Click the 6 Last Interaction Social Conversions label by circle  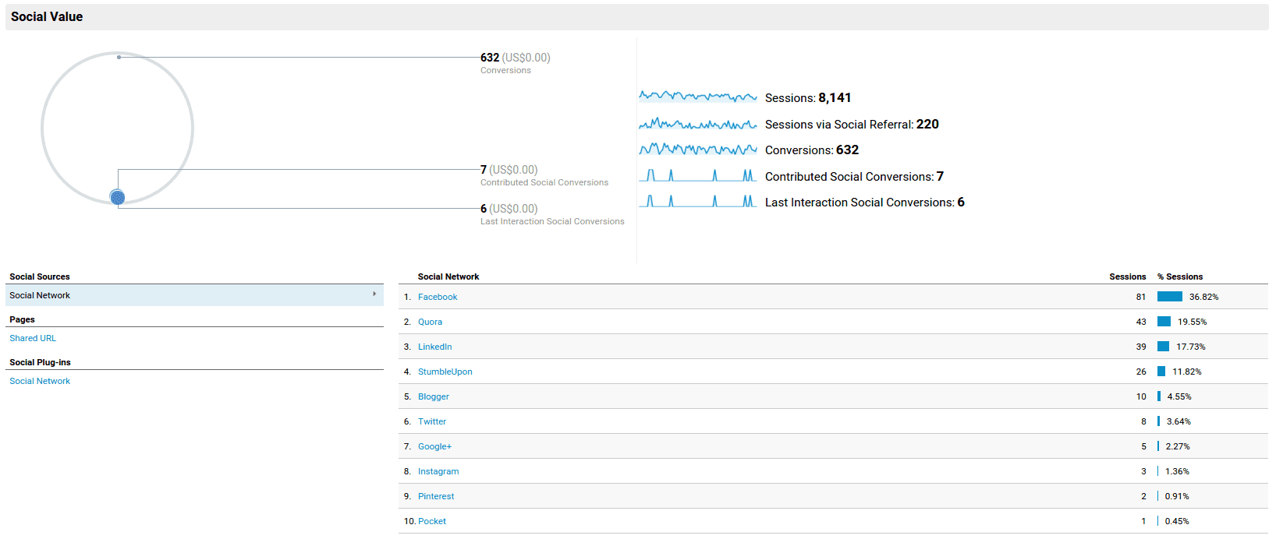(x=552, y=214)
